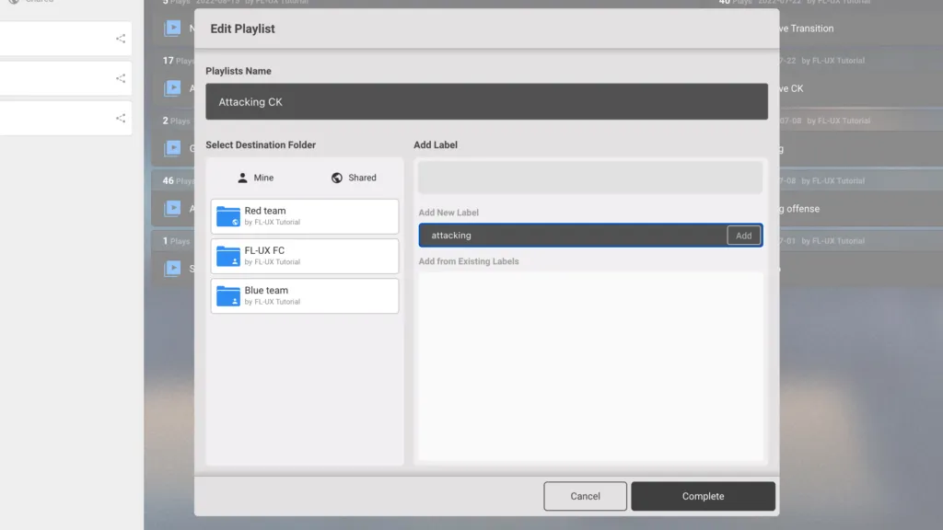Click the Add button for new label
Image resolution: width=943 pixels, height=530 pixels.
pyautogui.click(x=743, y=236)
